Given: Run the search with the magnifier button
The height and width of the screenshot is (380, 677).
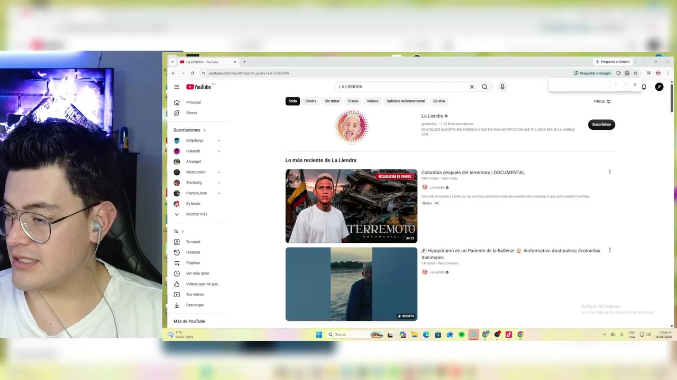Looking at the screenshot, I should (x=484, y=87).
